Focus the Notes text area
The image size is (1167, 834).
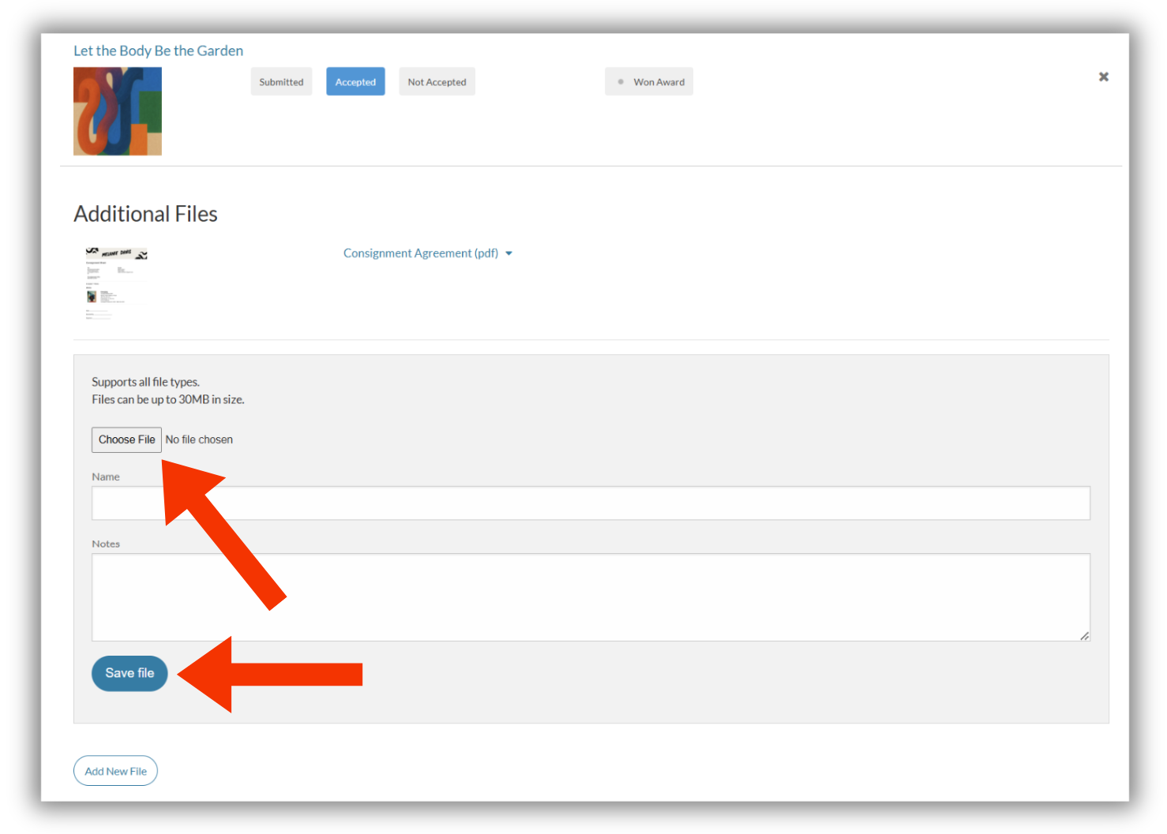coord(591,597)
